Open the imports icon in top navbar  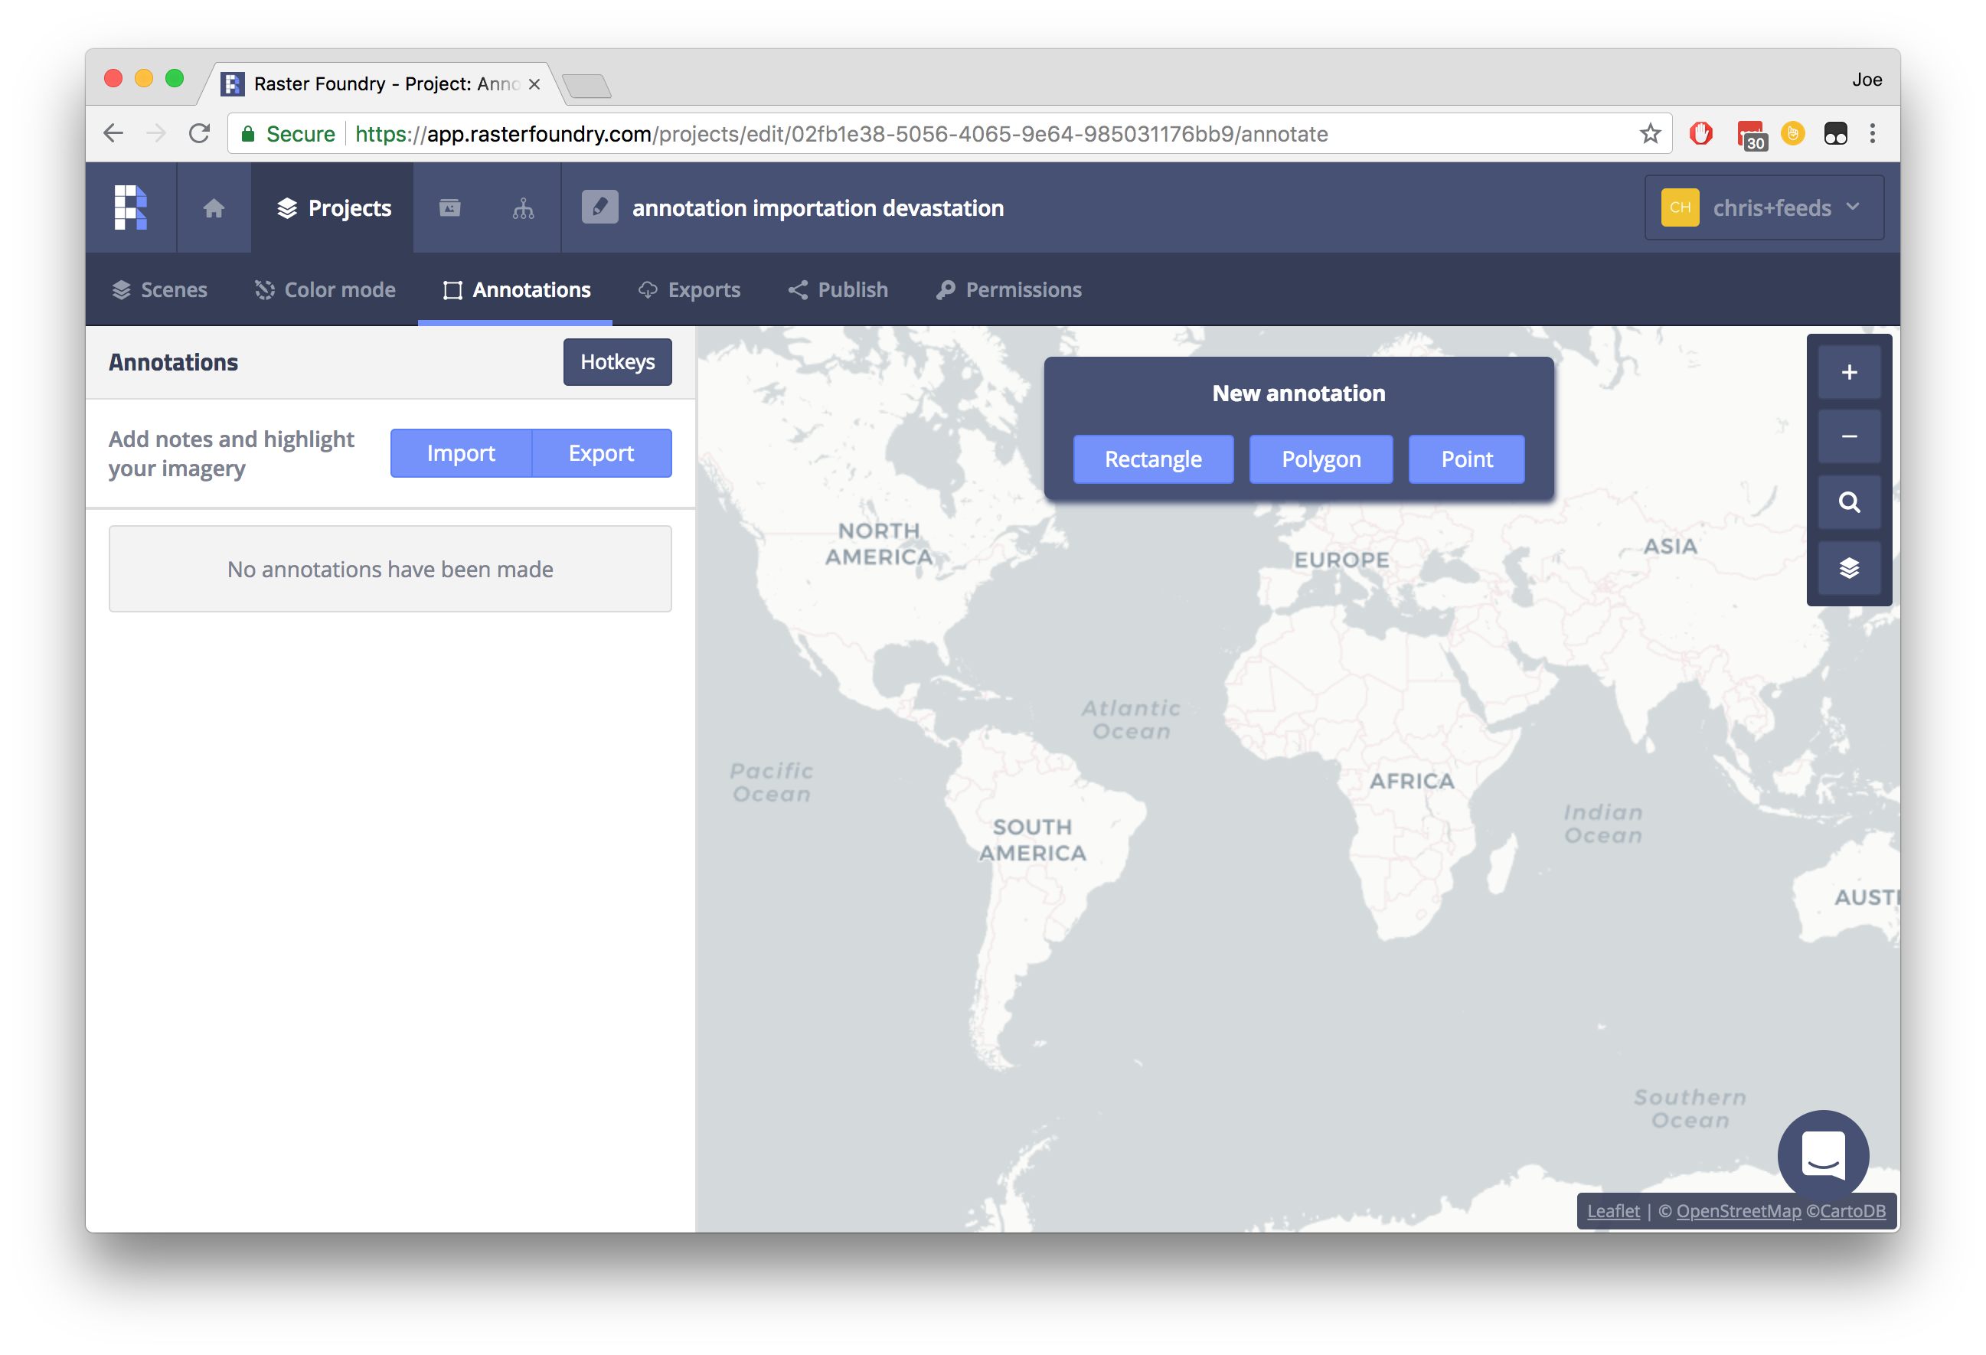[449, 207]
